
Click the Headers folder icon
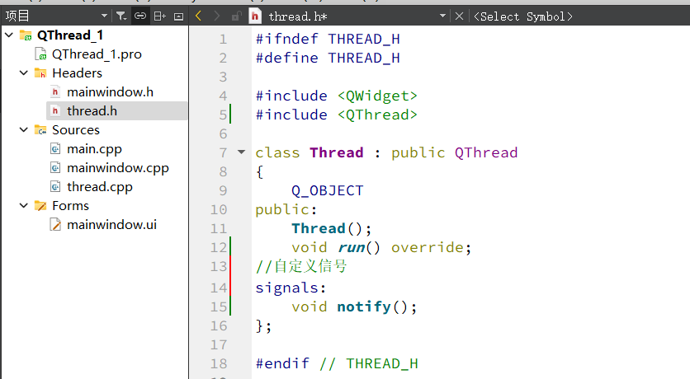click(x=40, y=73)
